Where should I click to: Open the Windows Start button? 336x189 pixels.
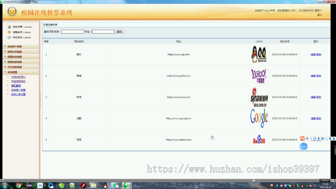pos(5,186)
